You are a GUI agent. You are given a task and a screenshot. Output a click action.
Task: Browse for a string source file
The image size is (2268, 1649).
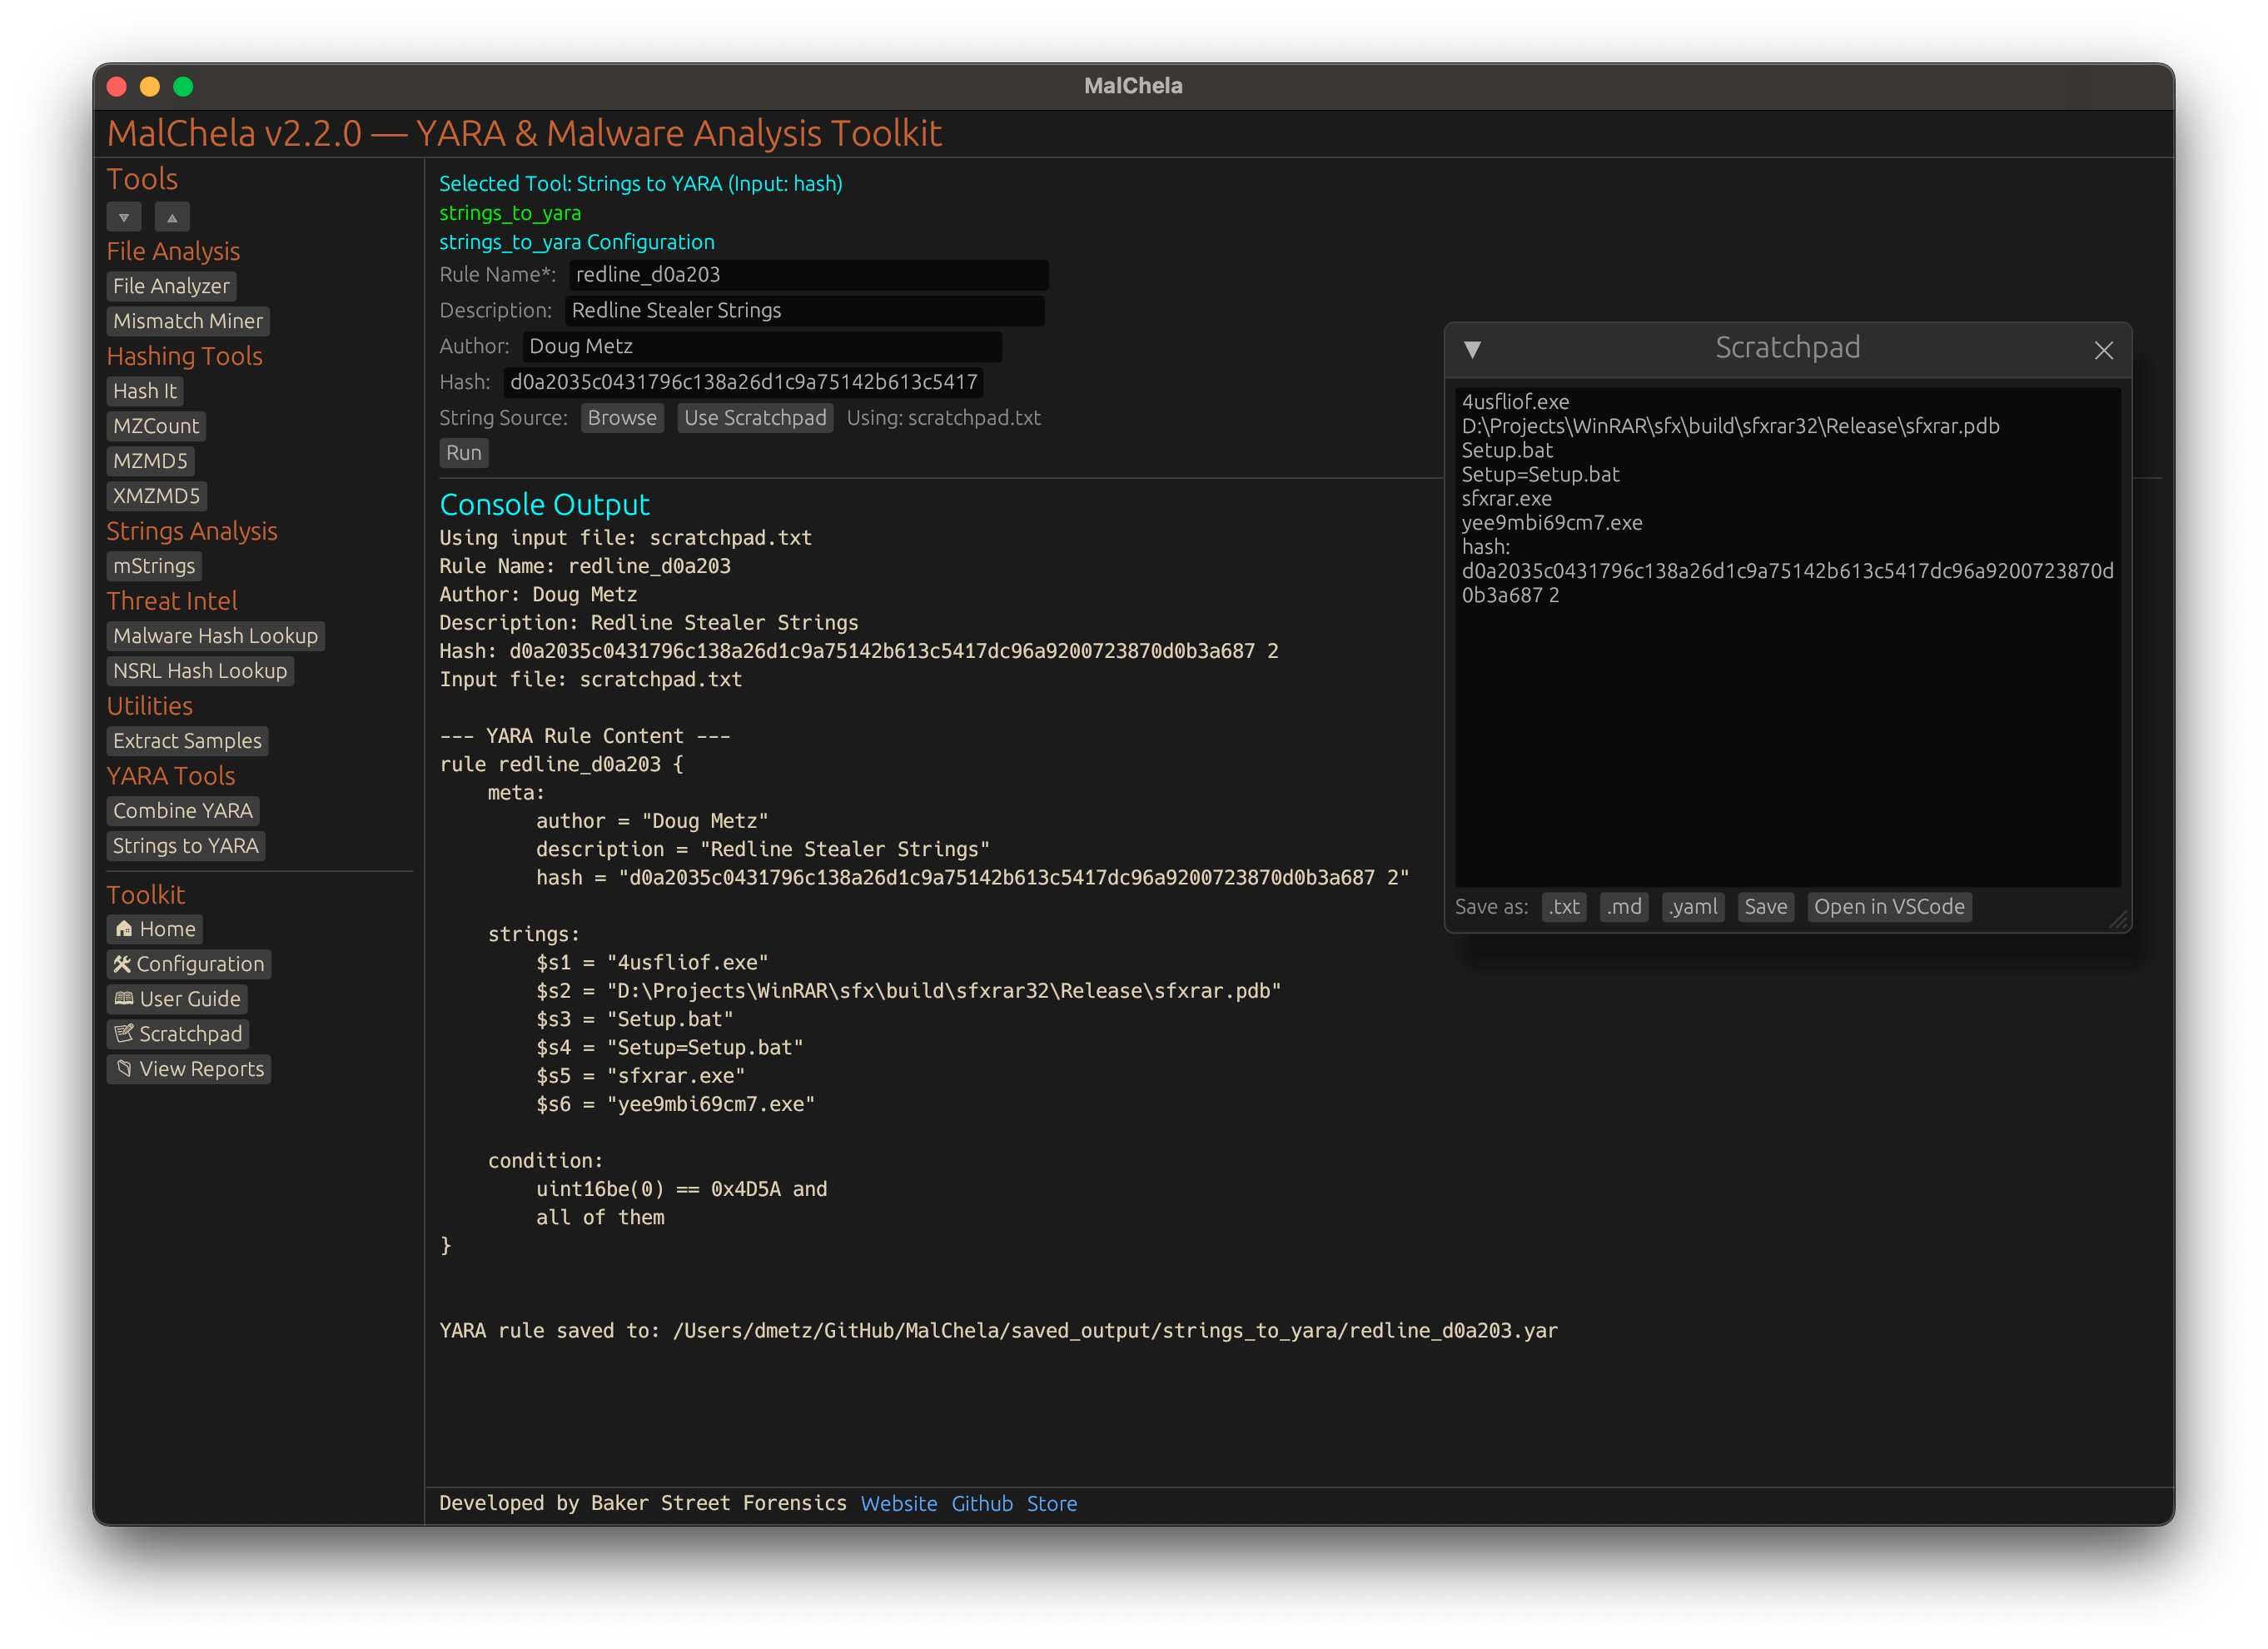pos(622,418)
